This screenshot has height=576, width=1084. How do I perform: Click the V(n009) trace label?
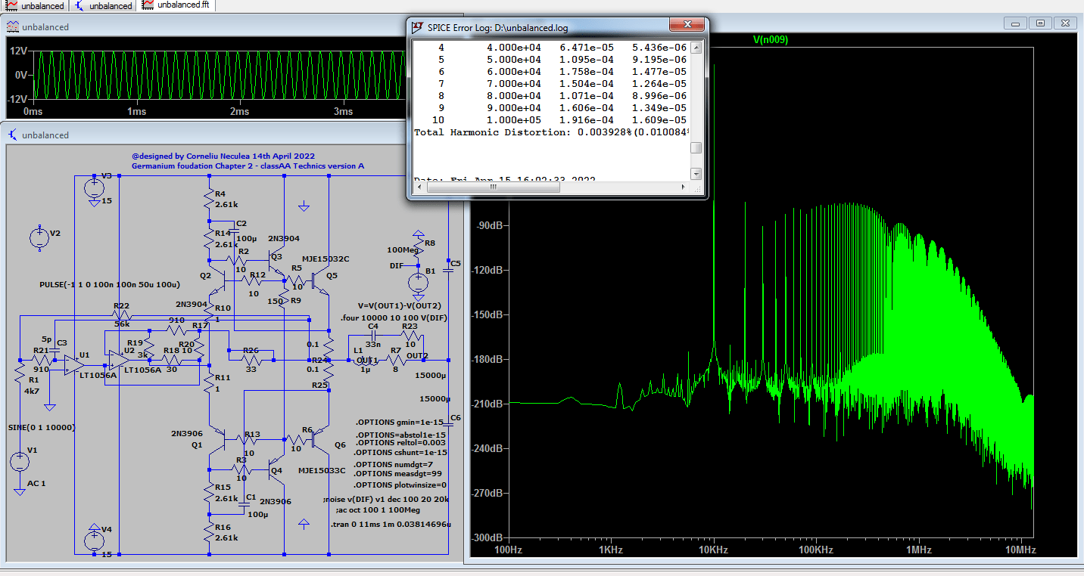click(770, 40)
